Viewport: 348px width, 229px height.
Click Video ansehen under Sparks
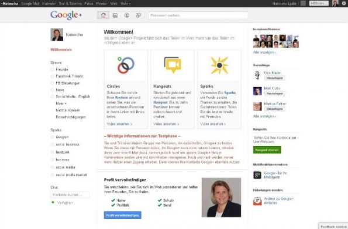(x=213, y=124)
